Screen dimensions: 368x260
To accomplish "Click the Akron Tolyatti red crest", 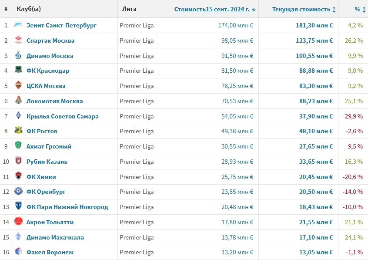I will click(x=18, y=221).
